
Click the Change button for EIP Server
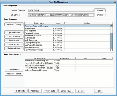pyautogui.click(x=100, y=15)
